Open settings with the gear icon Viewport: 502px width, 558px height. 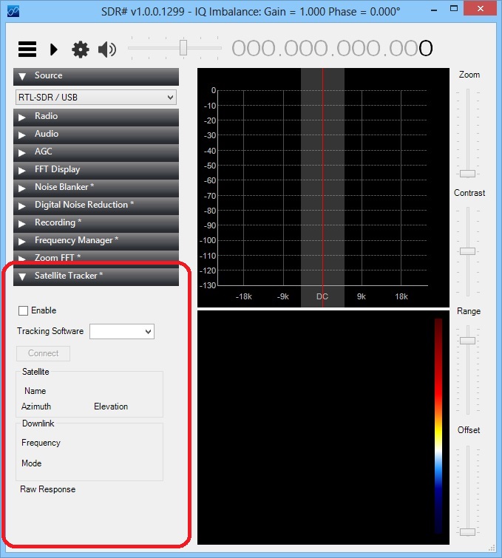(x=81, y=49)
